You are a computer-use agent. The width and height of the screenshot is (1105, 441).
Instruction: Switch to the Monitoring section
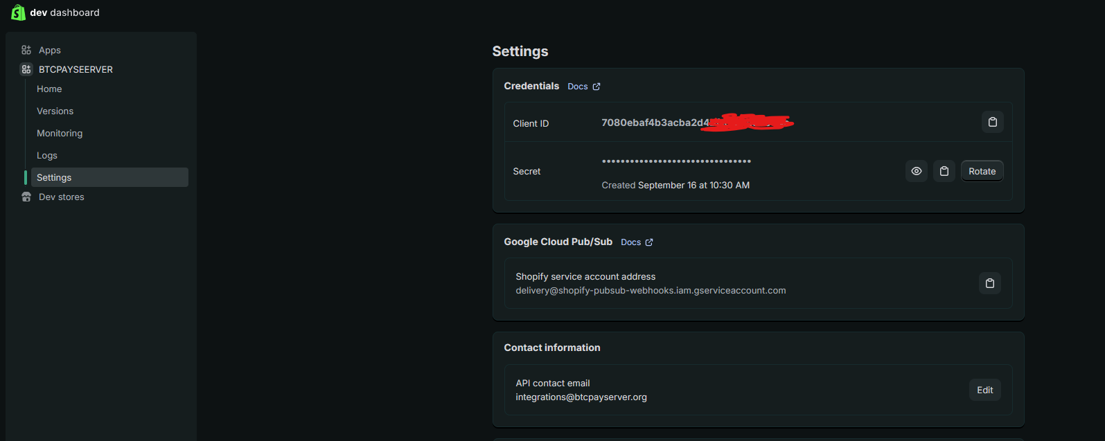[59, 133]
